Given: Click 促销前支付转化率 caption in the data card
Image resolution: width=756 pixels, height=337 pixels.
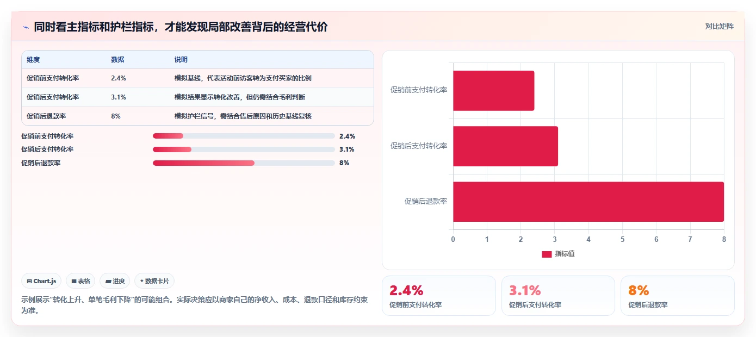Looking at the screenshot, I should pyautogui.click(x=416, y=305).
